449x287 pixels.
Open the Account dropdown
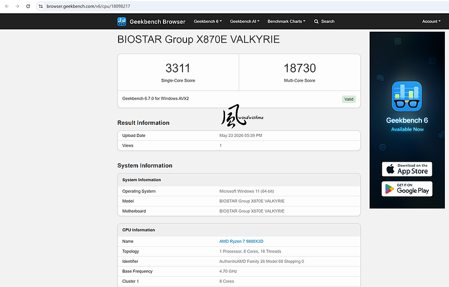(431, 21)
